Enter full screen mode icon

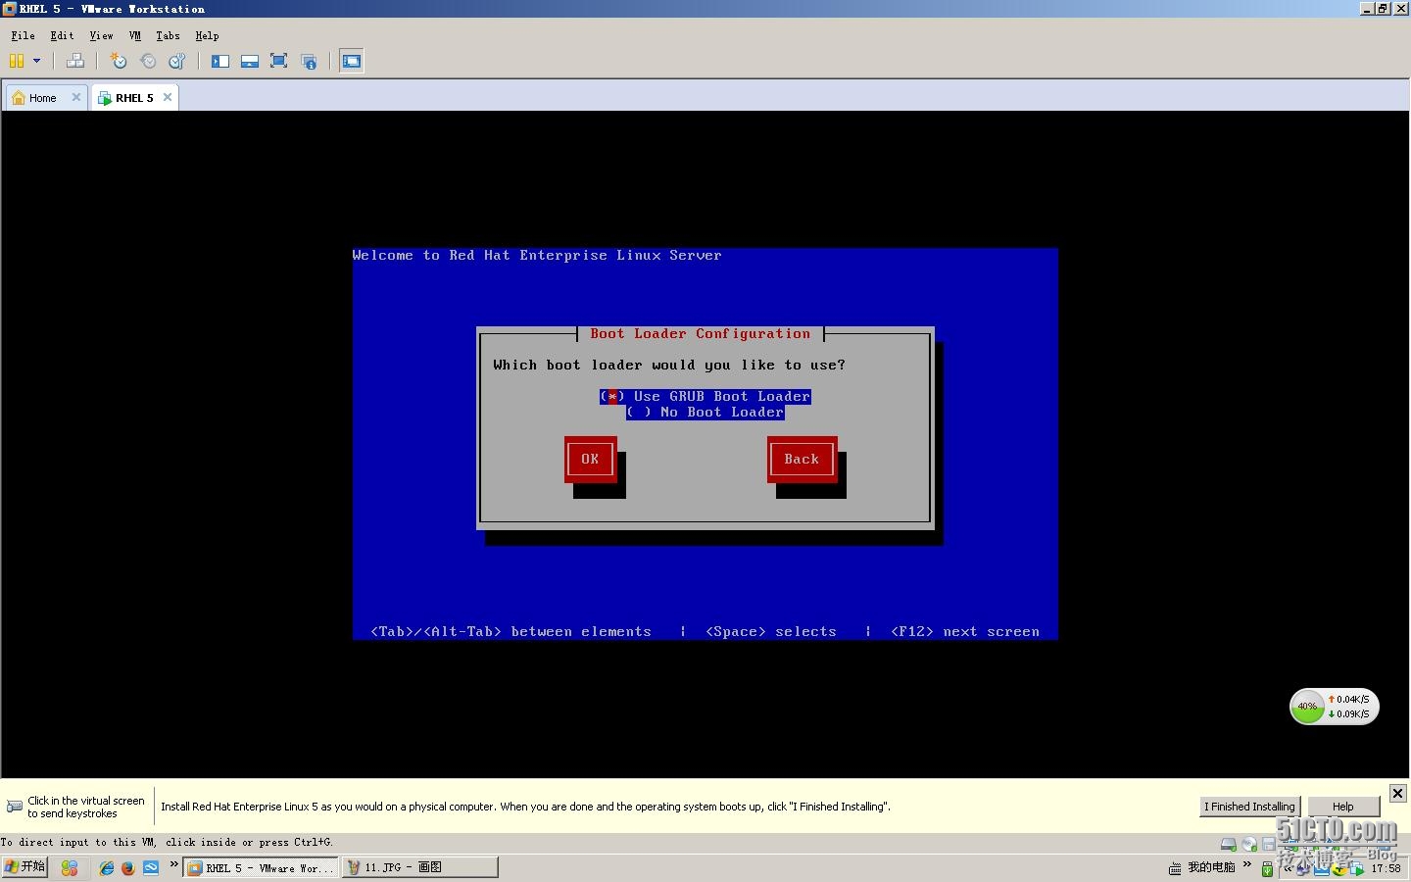(278, 61)
